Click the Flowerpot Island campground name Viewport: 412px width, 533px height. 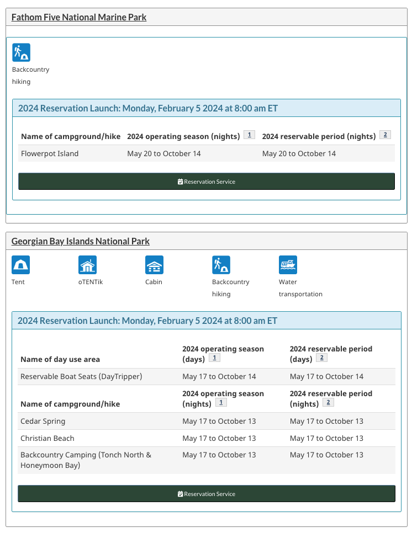50,153
